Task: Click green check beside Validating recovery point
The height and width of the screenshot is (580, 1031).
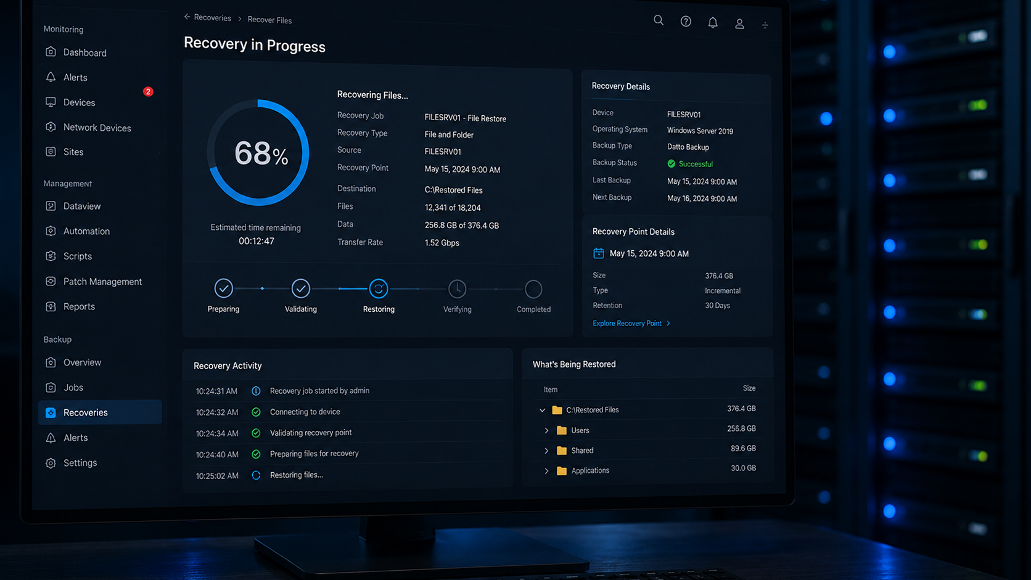Action: [x=256, y=433]
